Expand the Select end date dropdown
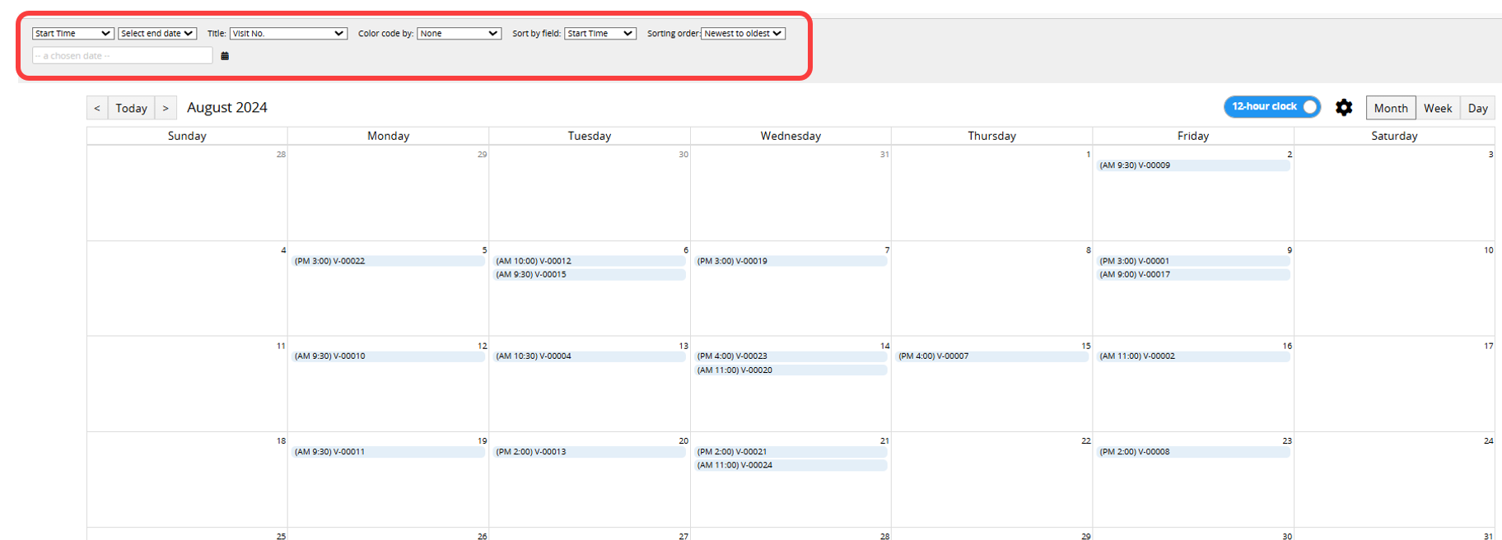 (x=157, y=34)
